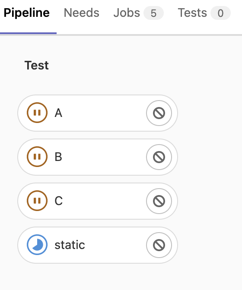Viewport: 242px width, 290px height.
Task: Select the Pipeline tab
Action: [x=27, y=13]
